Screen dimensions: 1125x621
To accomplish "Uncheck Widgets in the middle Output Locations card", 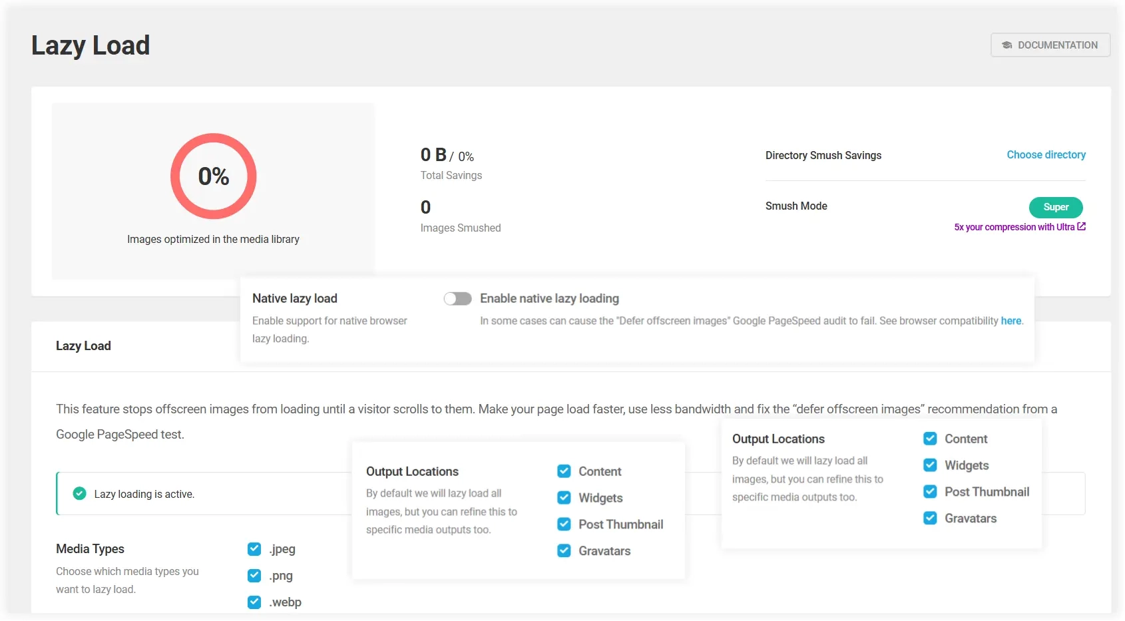I will [x=564, y=498].
